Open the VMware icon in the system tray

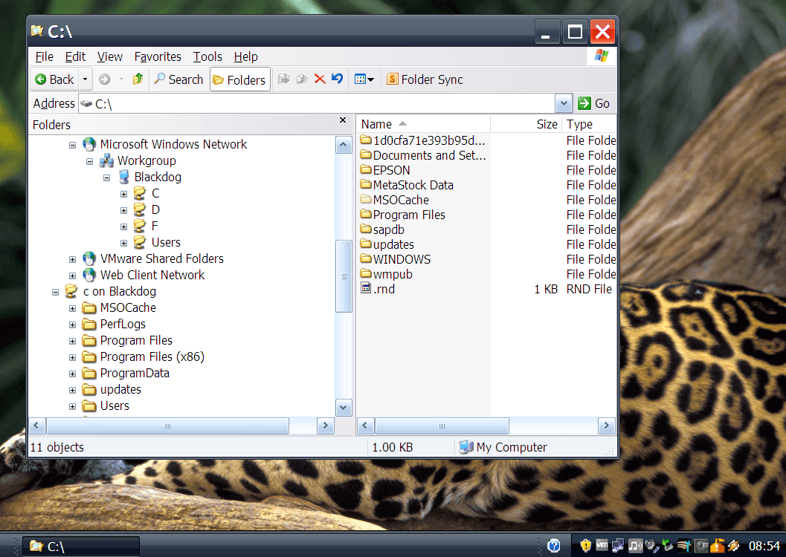pos(602,545)
